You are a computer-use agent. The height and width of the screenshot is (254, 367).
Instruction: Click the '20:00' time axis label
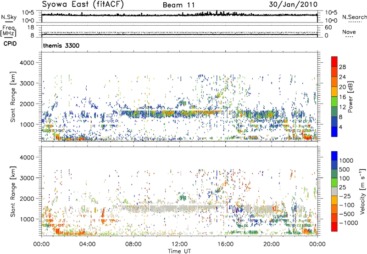(x=271, y=244)
